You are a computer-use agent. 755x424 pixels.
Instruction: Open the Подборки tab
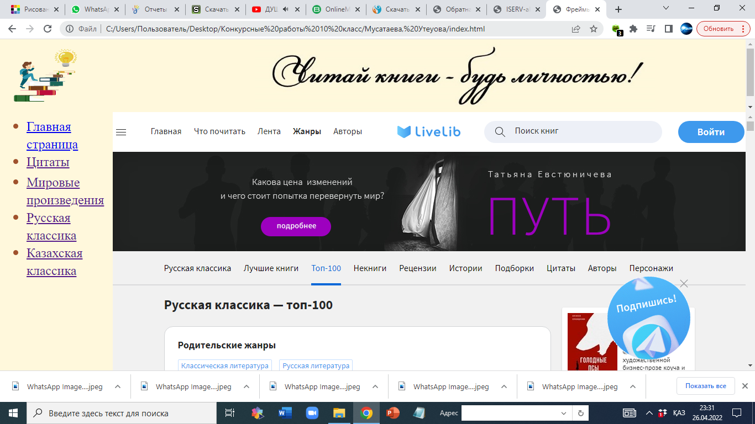[x=515, y=268]
